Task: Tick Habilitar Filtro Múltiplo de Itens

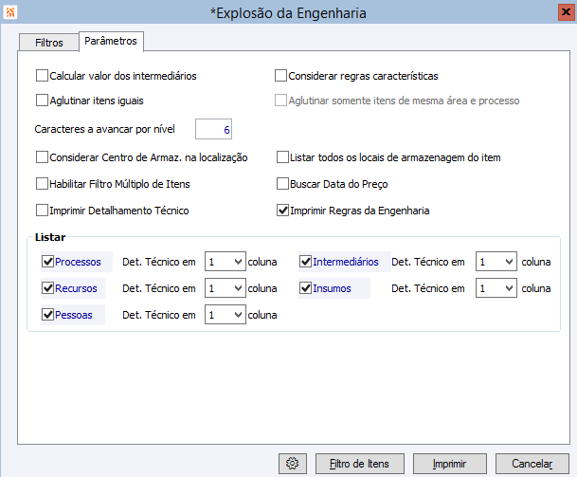Action: [42, 184]
